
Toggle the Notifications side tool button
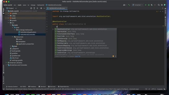(165, 21)
